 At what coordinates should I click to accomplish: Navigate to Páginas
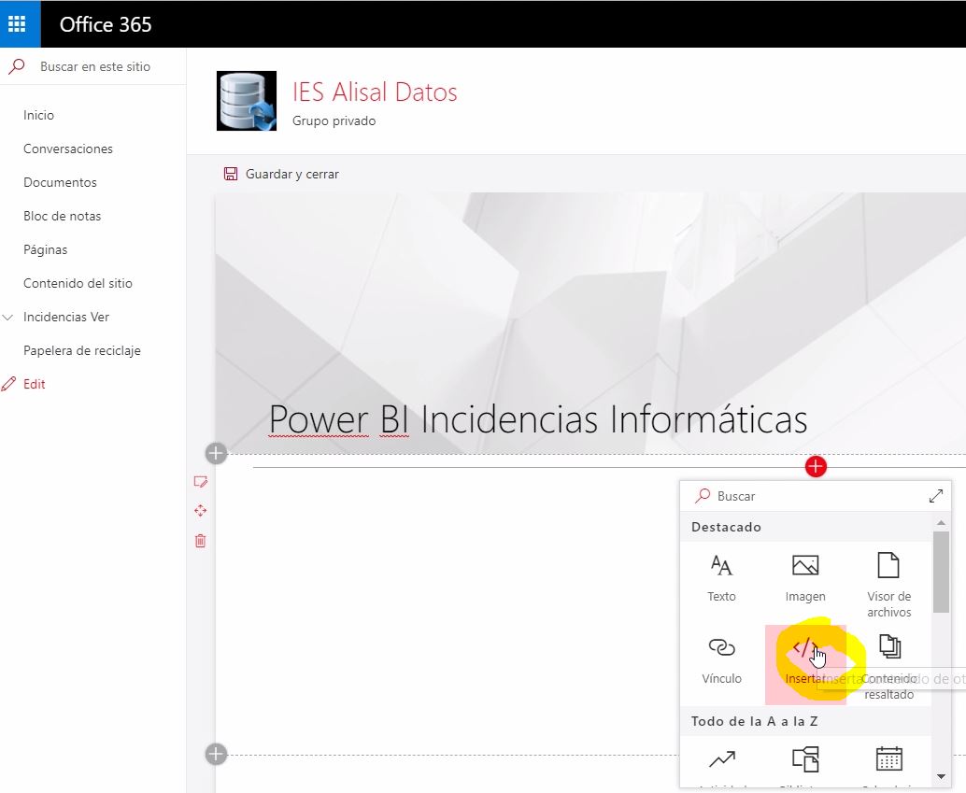pyautogui.click(x=45, y=249)
